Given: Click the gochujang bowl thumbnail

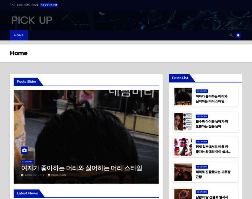Looking at the screenshot, I should (x=183, y=172).
